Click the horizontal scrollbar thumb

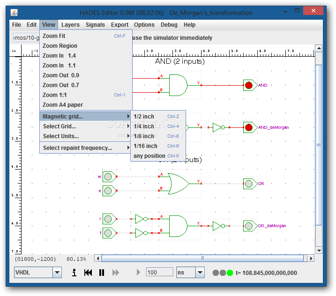pos(202,259)
